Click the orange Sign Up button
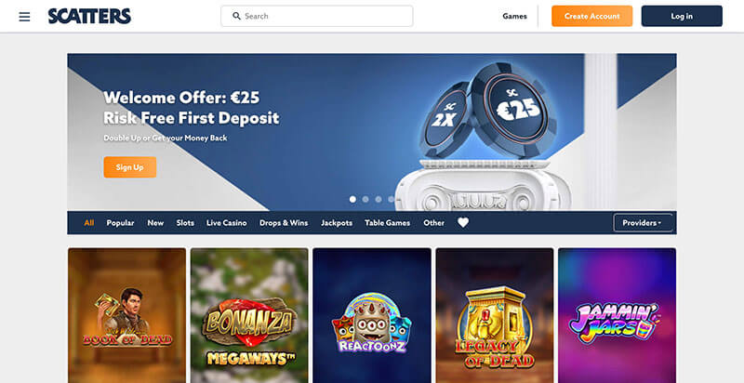The width and height of the screenshot is (744, 383). coord(130,167)
